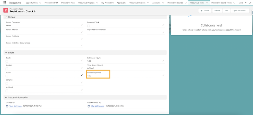Toggle the Blocked checkbox

pyautogui.click(x=7, y=69)
